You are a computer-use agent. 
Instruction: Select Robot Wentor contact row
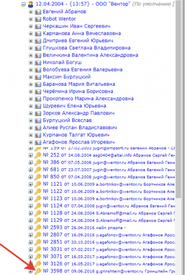click(x=60, y=19)
